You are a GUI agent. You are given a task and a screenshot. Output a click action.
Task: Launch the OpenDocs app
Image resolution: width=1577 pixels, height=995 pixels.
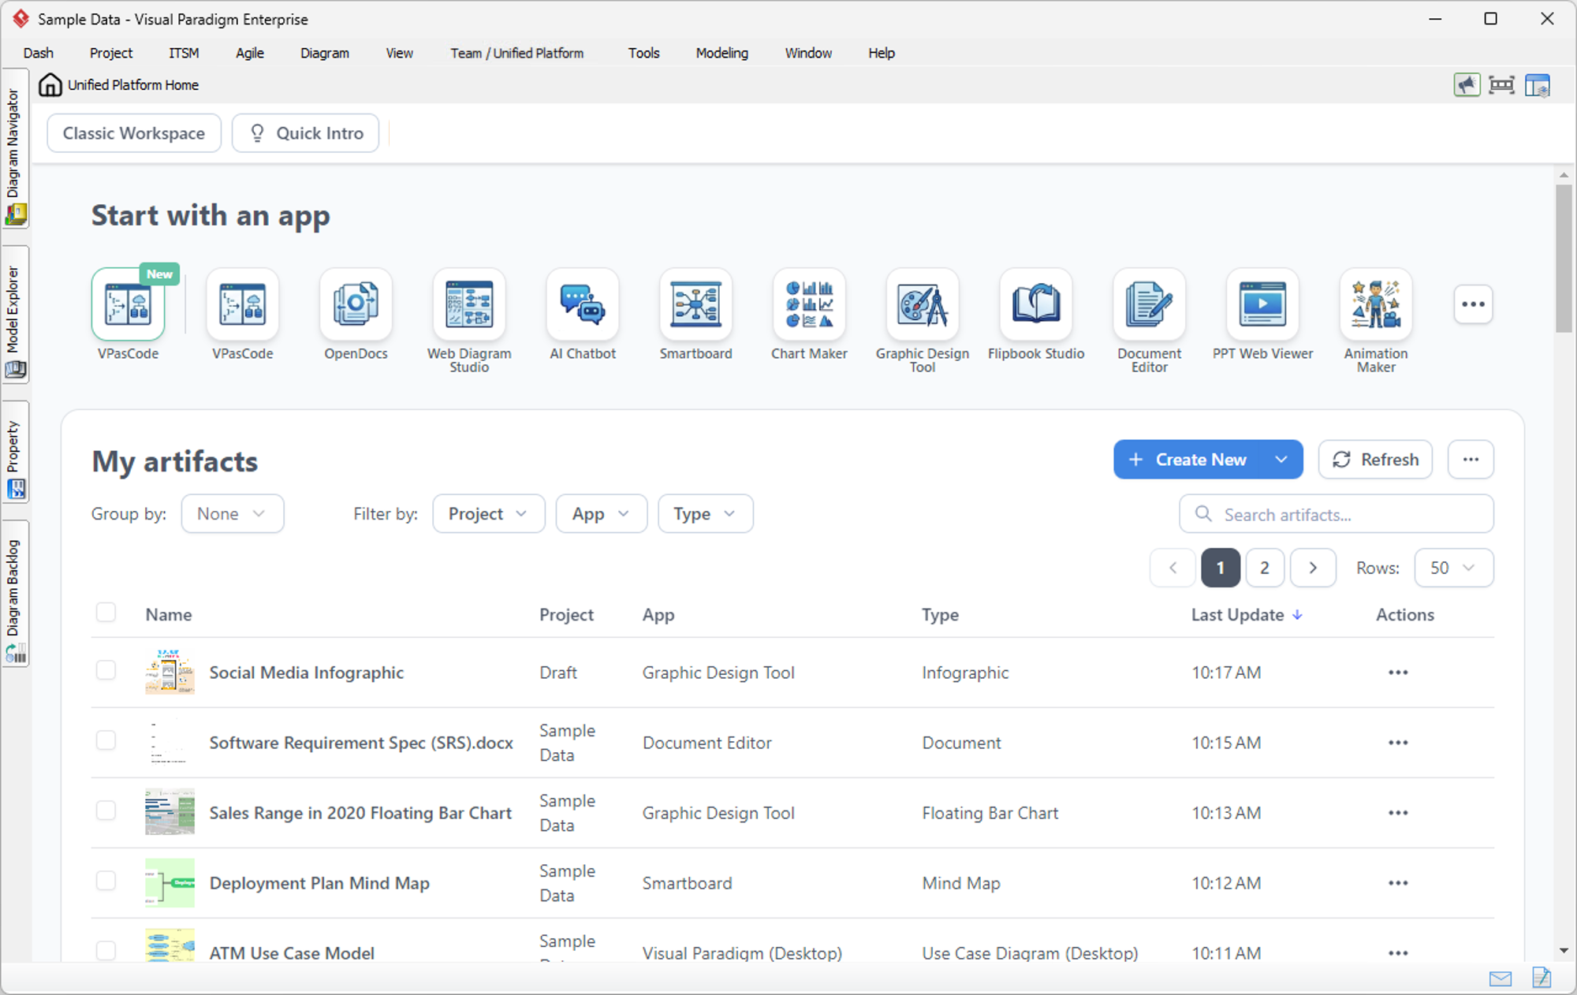(x=356, y=305)
